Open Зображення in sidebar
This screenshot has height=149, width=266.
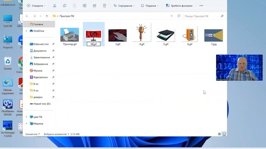39,64
